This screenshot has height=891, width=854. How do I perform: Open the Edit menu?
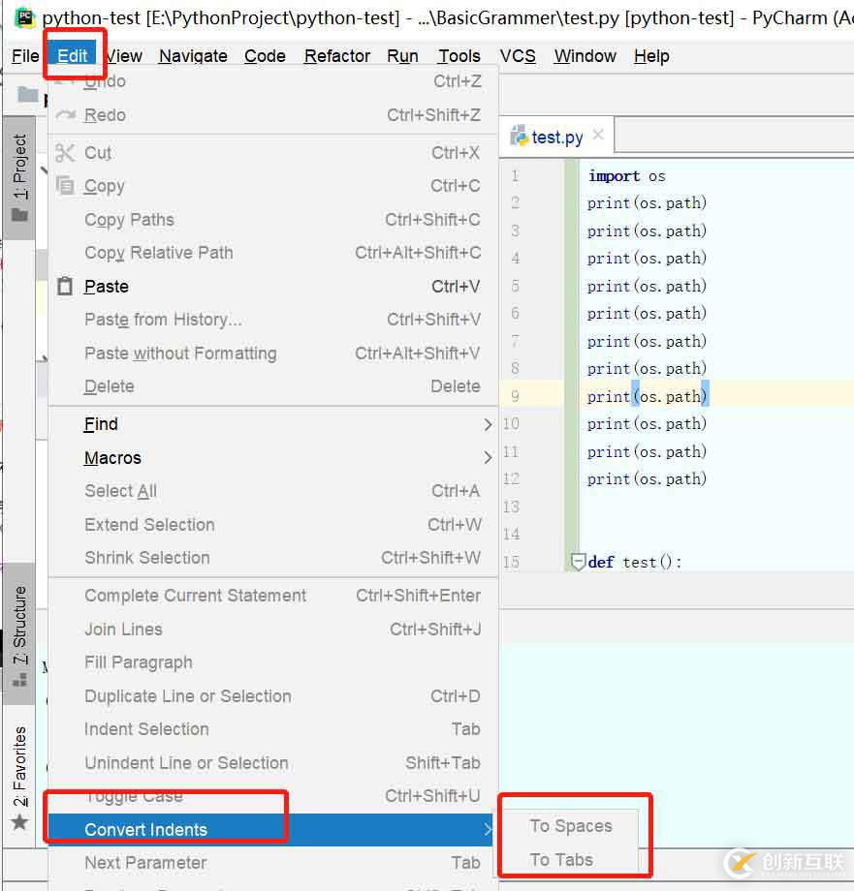coord(73,56)
